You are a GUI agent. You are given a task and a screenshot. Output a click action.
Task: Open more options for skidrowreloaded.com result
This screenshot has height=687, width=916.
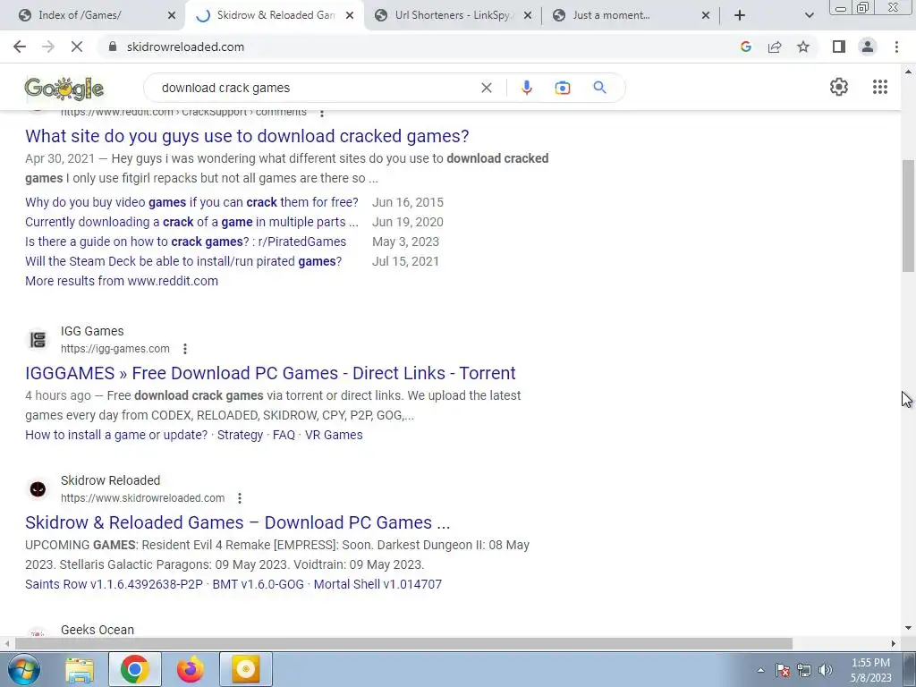click(x=240, y=498)
